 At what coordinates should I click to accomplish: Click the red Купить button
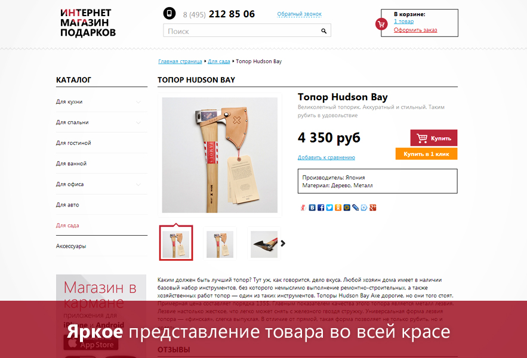(x=433, y=138)
